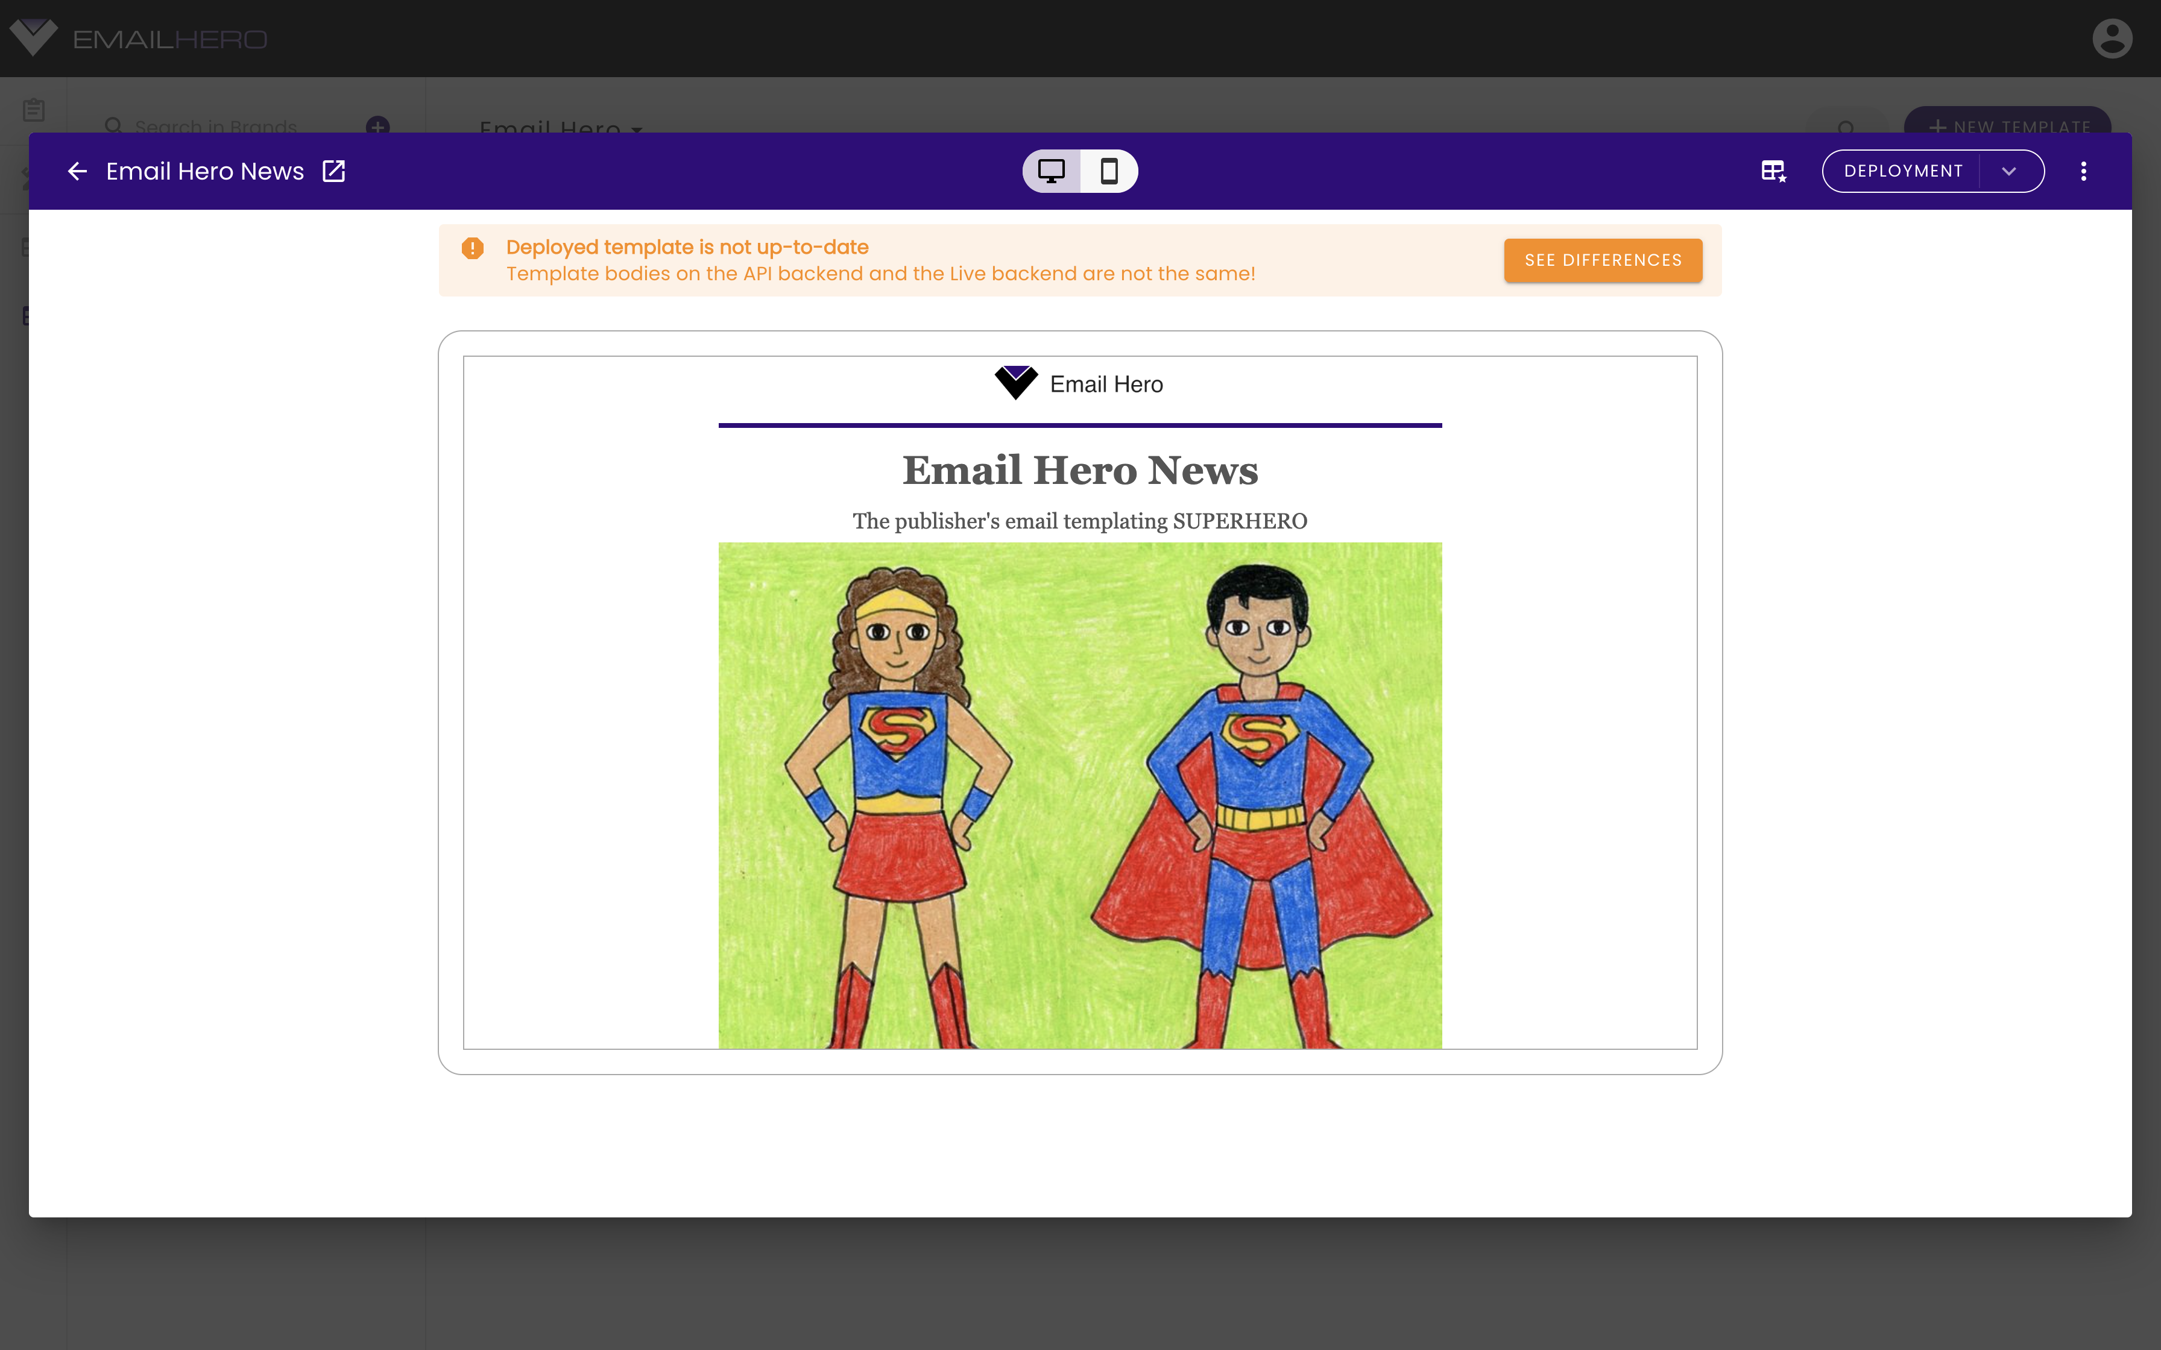Click the Search in Brands field behind dialog
The image size is (2161, 1350).
click(215, 127)
